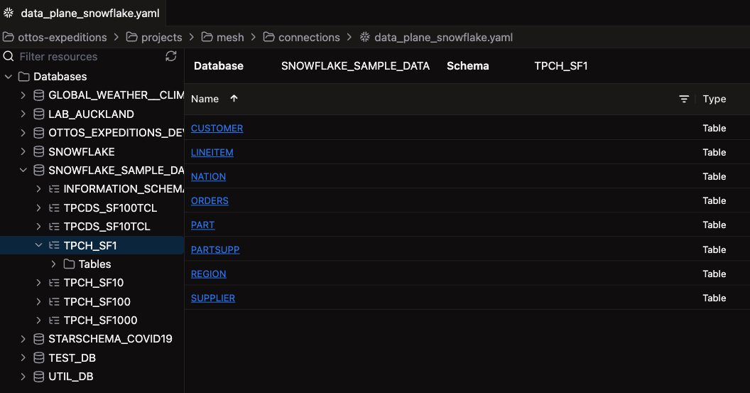Image resolution: width=750 pixels, height=393 pixels.
Task: Click the Databases folder icon
Action: click(x=24, y=77)
